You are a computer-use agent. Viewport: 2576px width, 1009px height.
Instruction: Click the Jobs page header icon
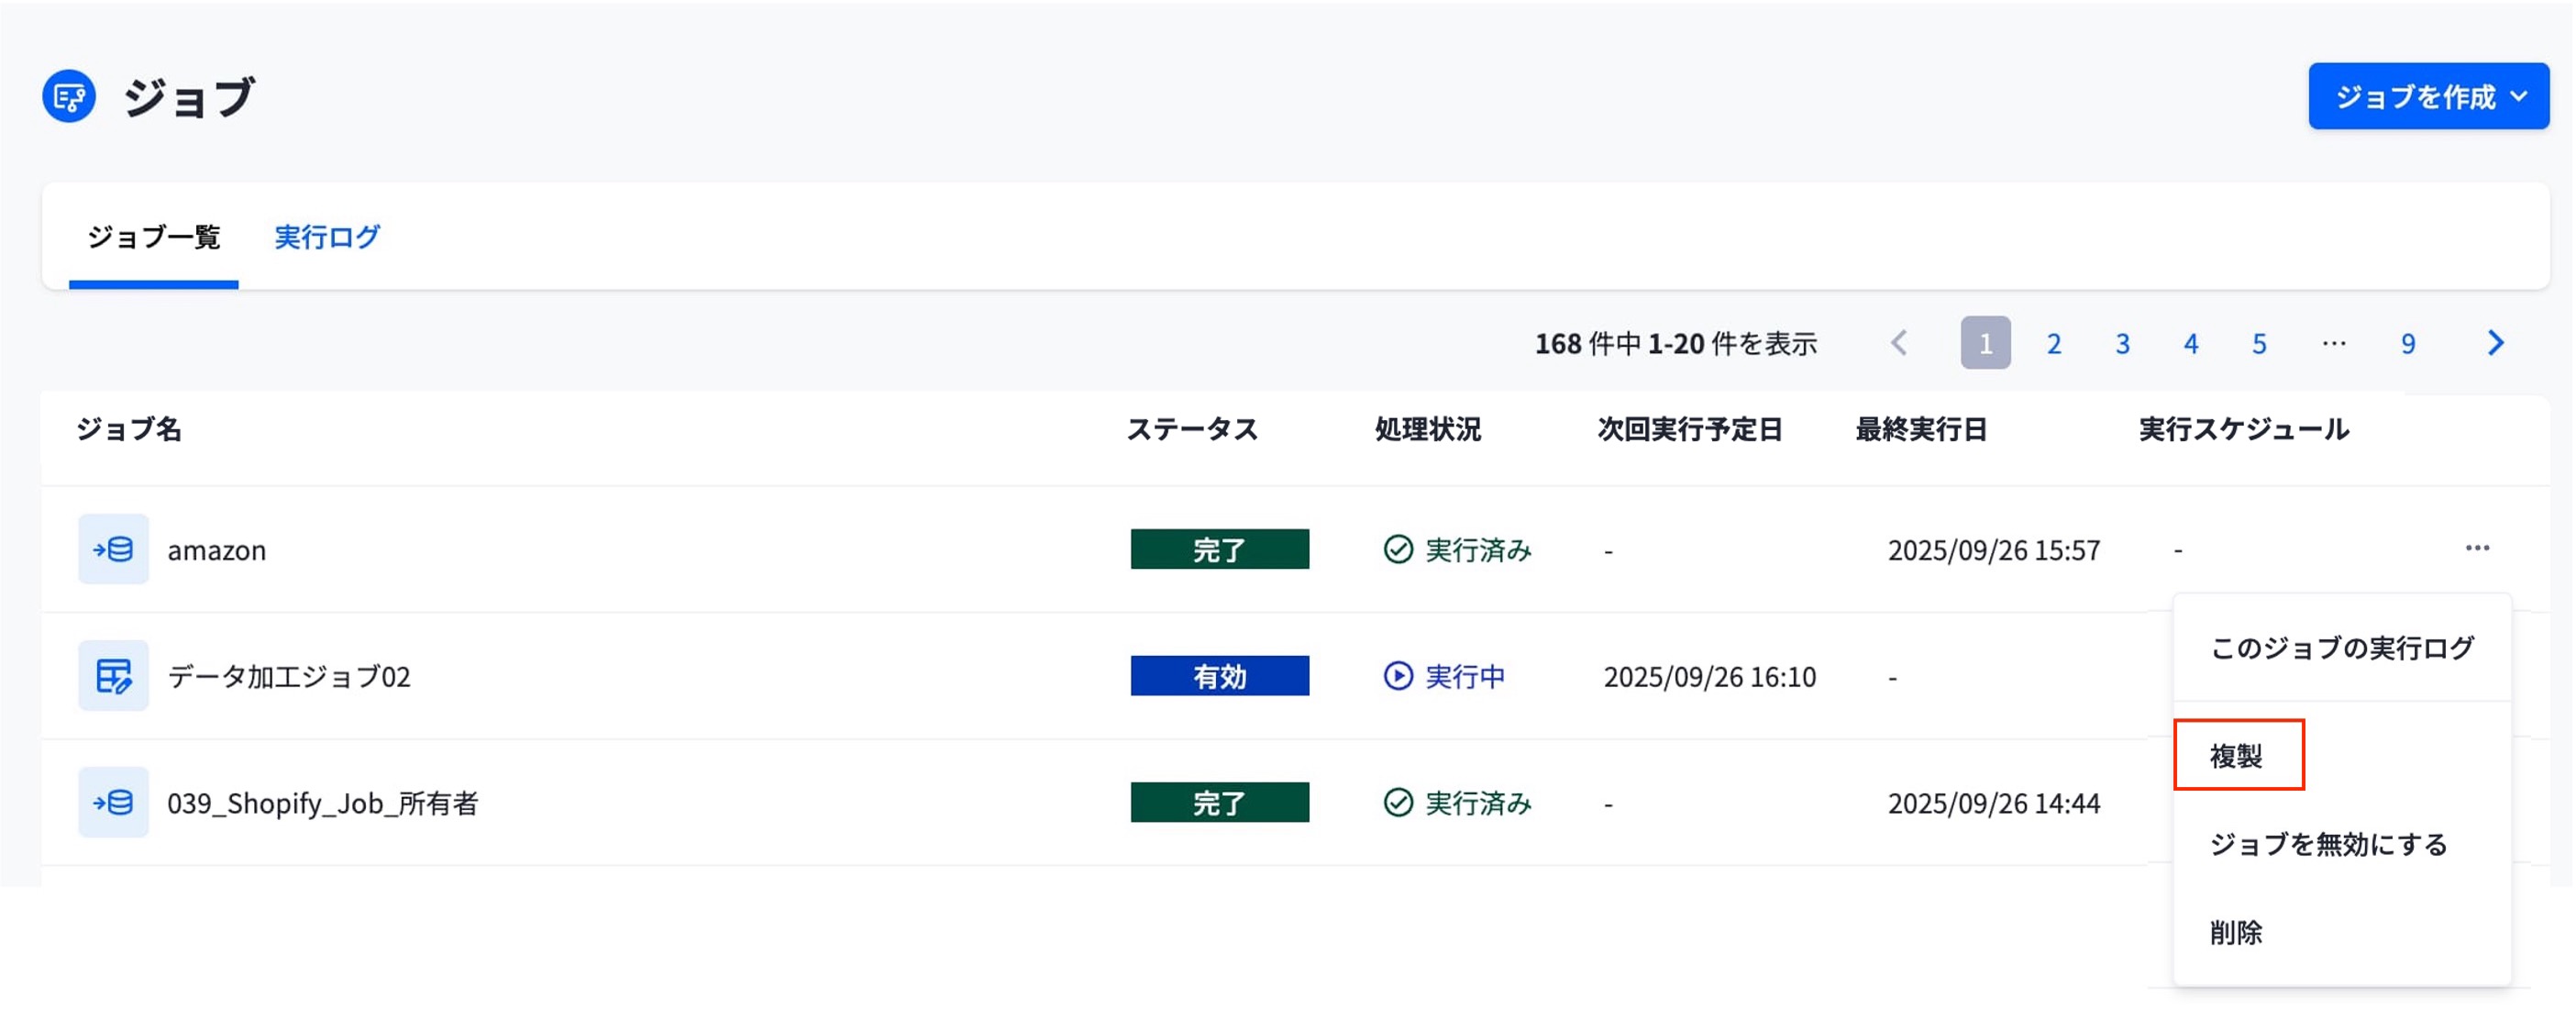(69, 97)
